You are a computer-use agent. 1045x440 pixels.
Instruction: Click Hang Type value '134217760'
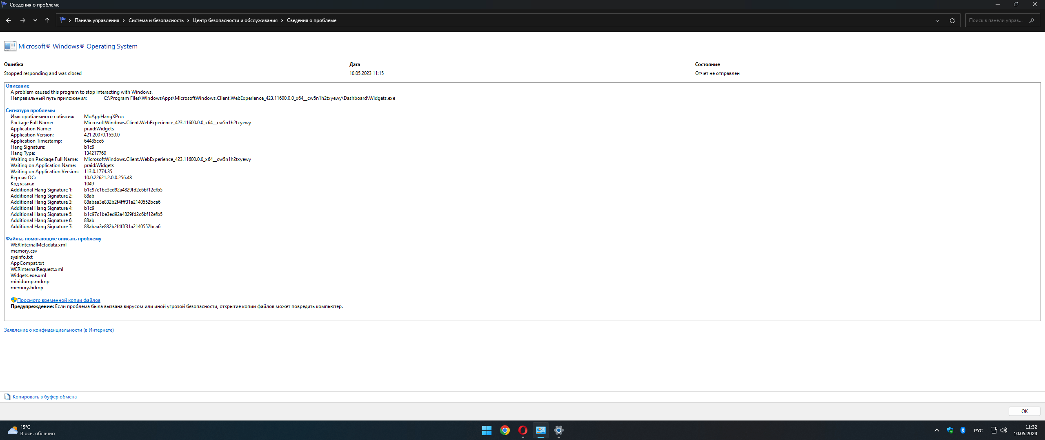(x=95, y=153)
